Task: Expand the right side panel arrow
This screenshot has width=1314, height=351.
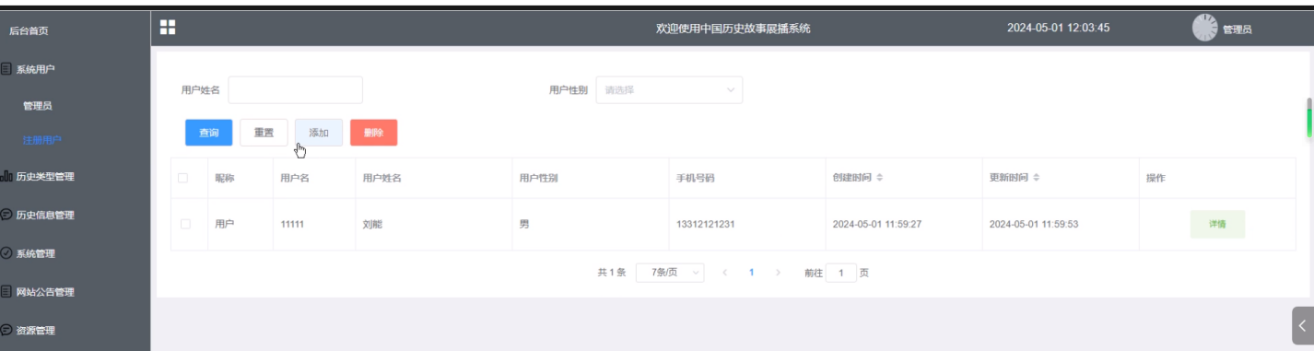Action: [1302, 326]
